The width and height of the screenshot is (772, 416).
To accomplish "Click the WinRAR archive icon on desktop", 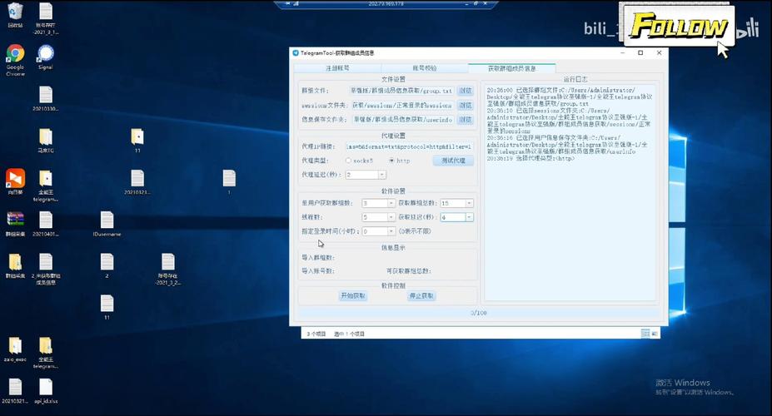I will pos(15,220).
